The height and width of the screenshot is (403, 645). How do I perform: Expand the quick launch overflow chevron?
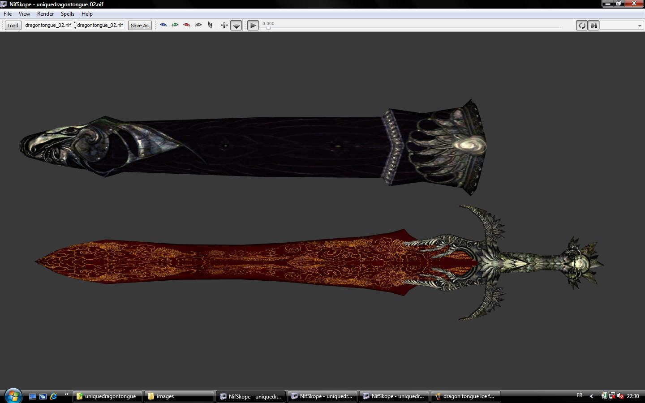coord(66,394)
